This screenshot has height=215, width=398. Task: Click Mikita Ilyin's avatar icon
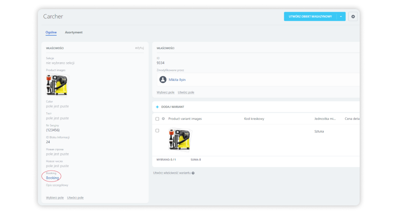click(163, 80)
